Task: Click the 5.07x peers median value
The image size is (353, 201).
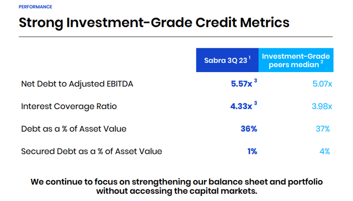Action: pos(322,84)
